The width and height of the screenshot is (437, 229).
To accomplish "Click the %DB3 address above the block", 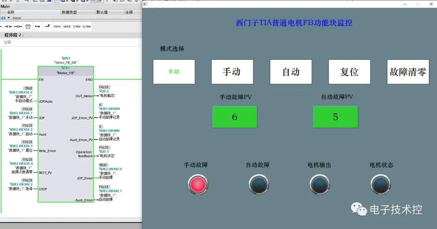I will click(66, 58).
